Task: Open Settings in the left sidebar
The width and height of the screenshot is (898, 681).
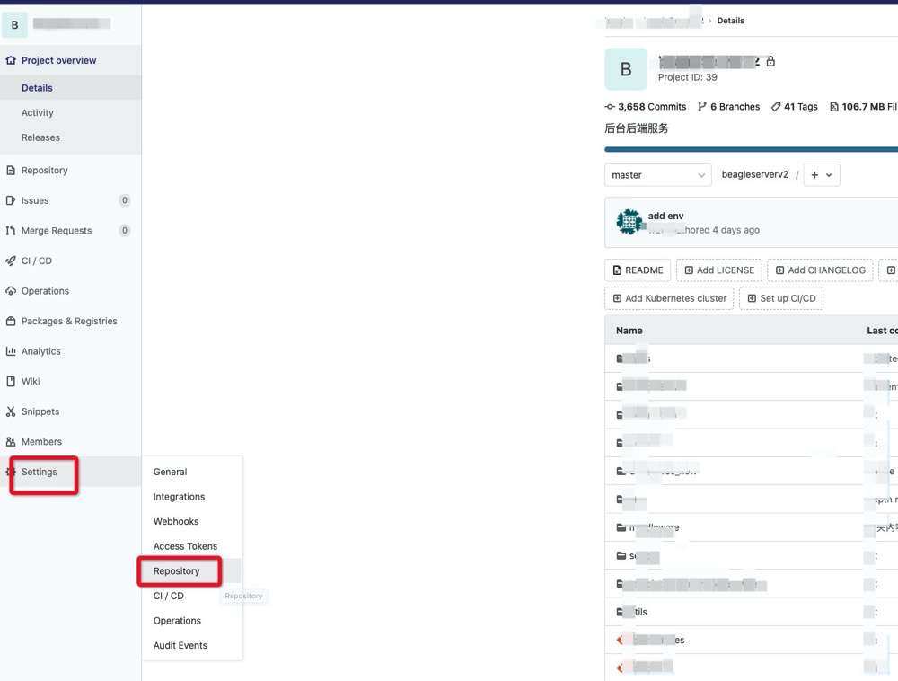Action: click(40, 472)
